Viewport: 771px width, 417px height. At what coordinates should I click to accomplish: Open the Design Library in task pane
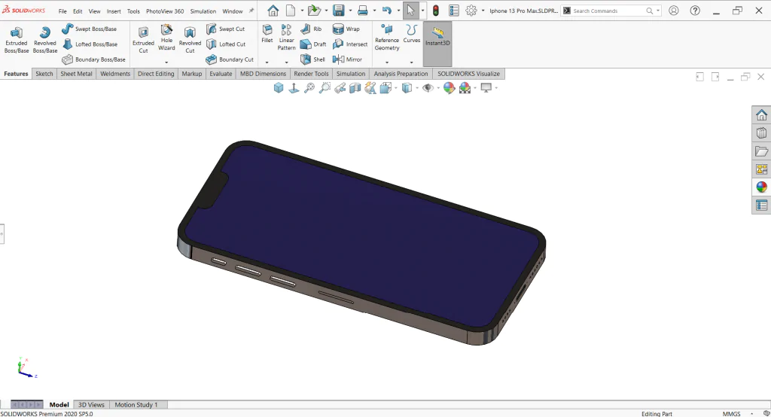tap(761, 133)
